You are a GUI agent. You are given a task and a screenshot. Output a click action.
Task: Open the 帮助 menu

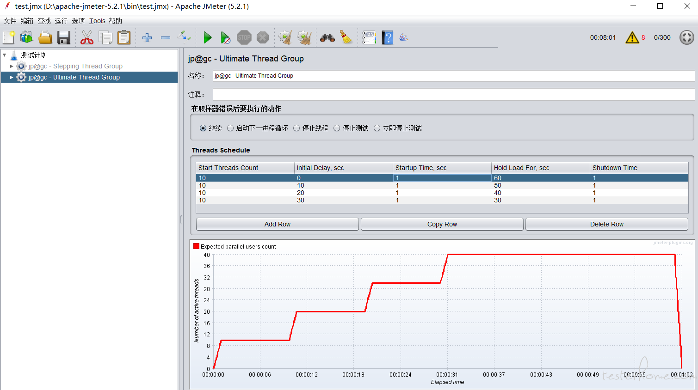point(115,21)
